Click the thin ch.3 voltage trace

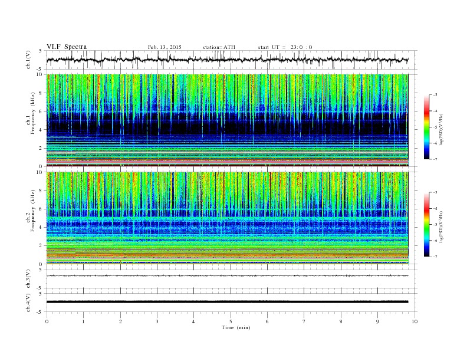click(227, 276)
